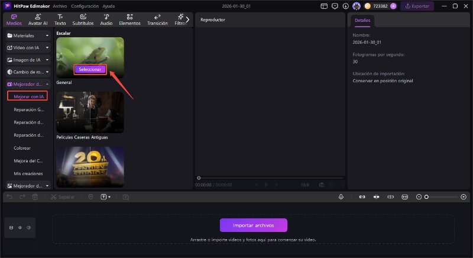Zoom in timeline with plus icon
Screen dimensions: 473x258
point(464,197)
